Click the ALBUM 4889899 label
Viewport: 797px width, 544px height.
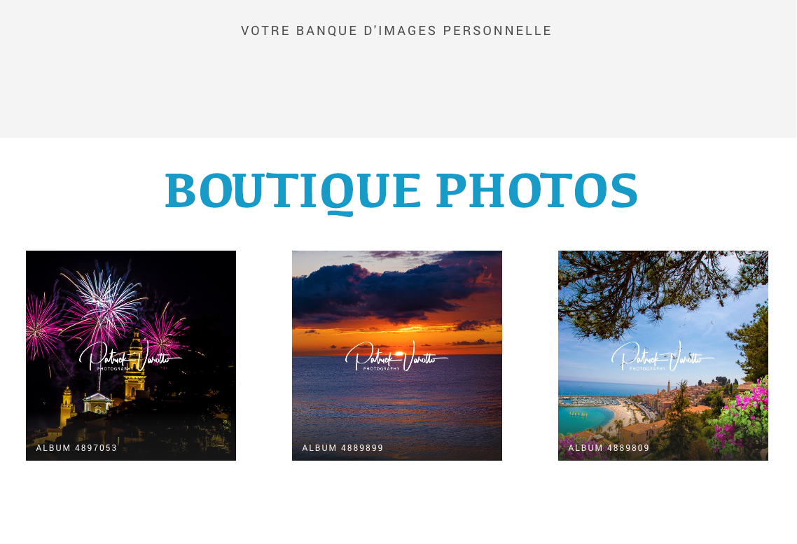(x=342, y=448)
